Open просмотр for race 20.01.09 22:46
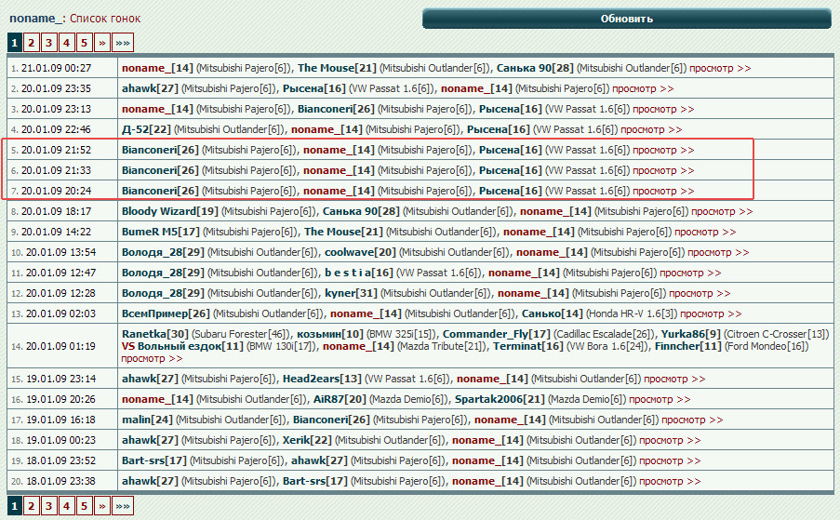This screenshot has height=520, width=840. 651,129
